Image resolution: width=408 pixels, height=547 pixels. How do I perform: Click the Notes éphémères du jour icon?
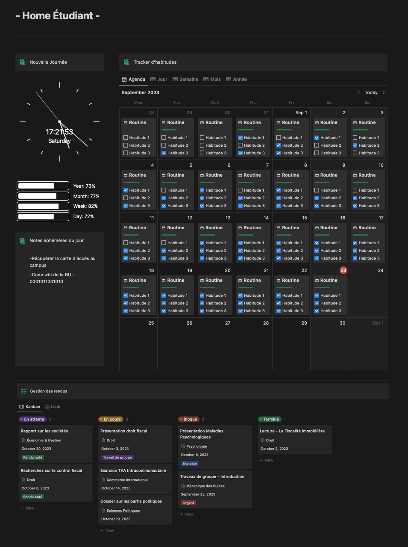pos(23,241)
